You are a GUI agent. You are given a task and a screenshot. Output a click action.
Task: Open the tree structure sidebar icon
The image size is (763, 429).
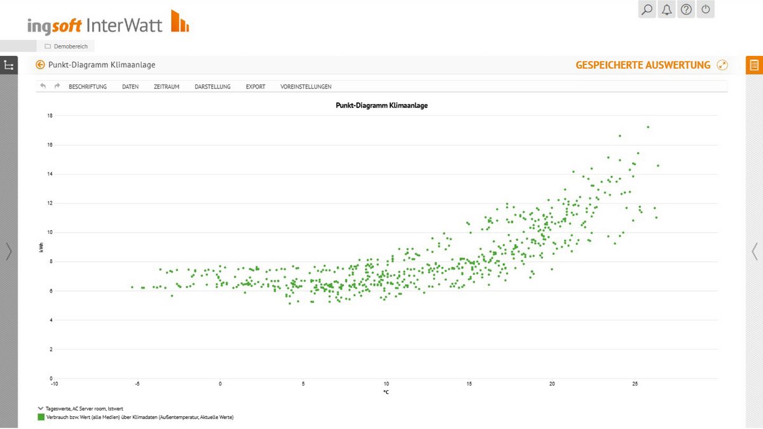9,65
